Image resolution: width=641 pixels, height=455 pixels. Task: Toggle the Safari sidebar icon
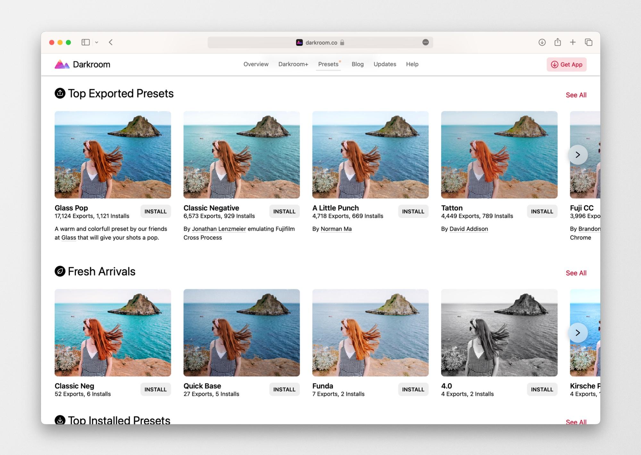[x=85, y=42]
